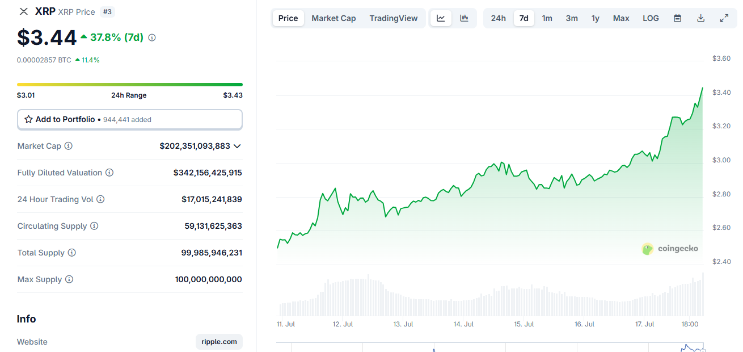
Task: Download the chart data
Action: click(x=700, y=18)
